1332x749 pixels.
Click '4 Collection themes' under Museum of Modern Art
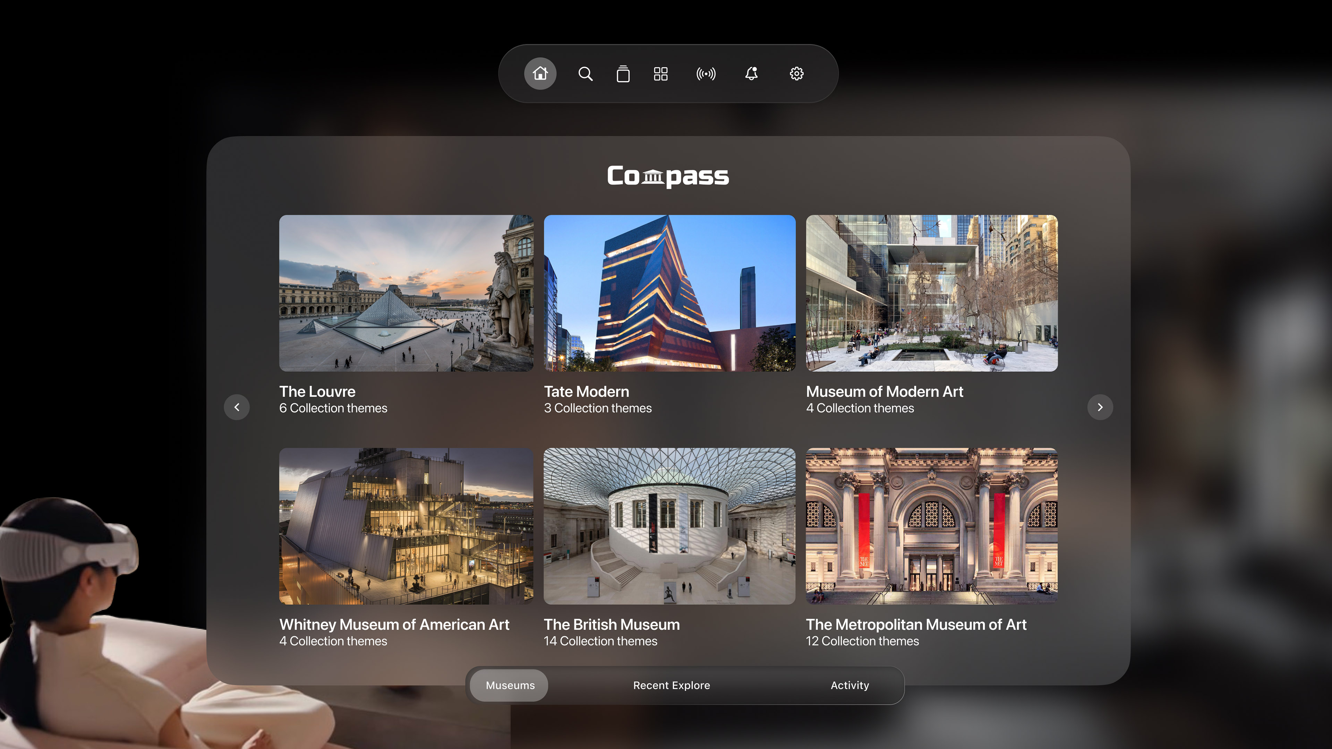(x=860, y=408)
